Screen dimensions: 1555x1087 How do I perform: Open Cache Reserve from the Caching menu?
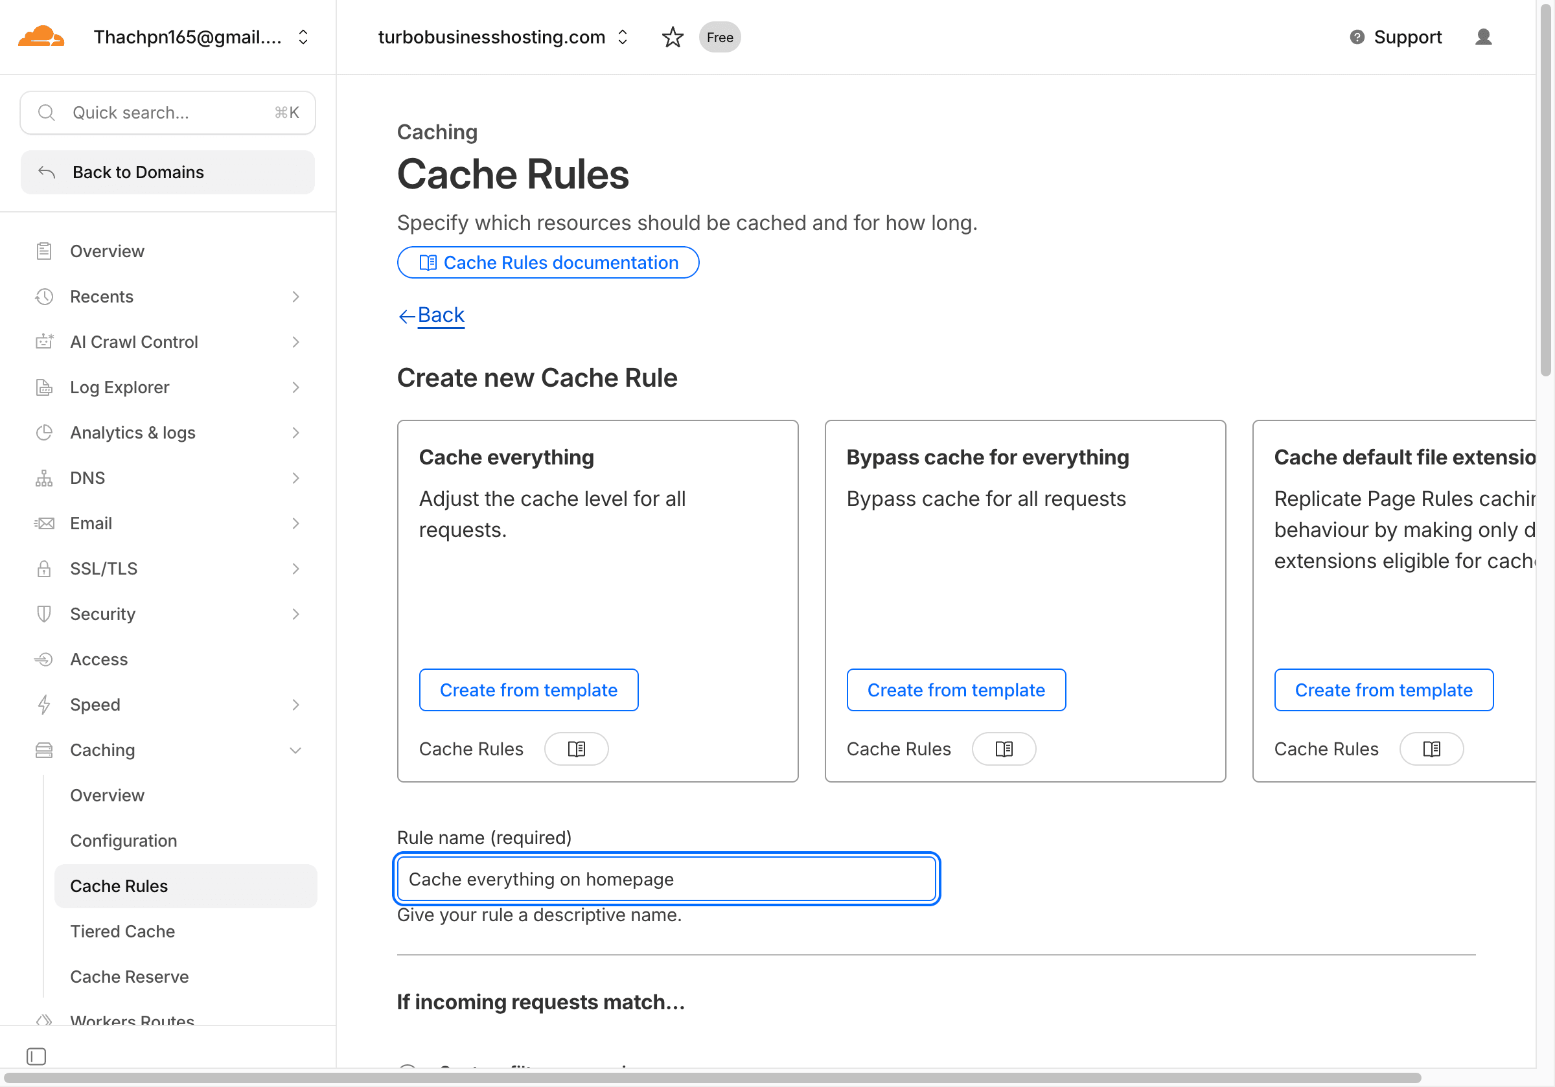tap(130, 977)
